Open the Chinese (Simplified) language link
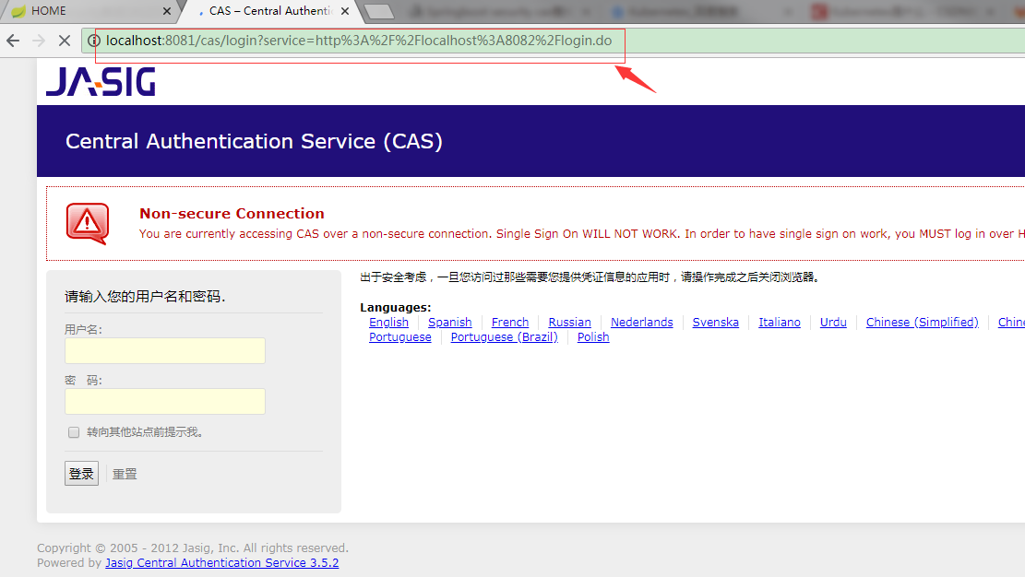This screenshot has height=577, width=1025. (923, 323)
